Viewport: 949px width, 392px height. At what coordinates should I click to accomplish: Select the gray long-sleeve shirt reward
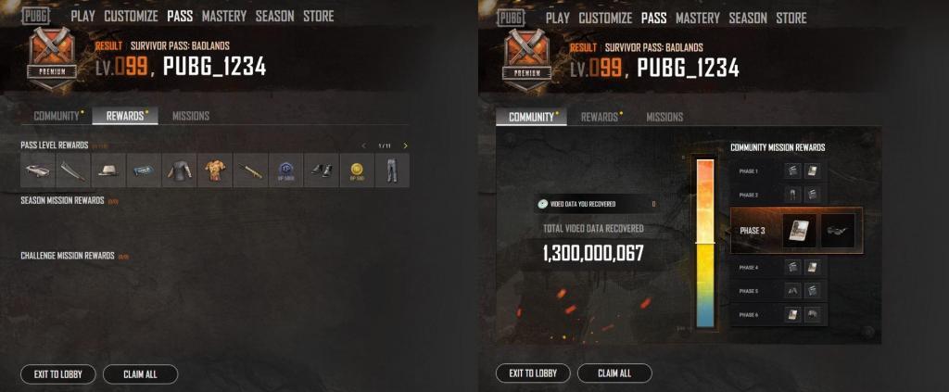tap(179, 170)
